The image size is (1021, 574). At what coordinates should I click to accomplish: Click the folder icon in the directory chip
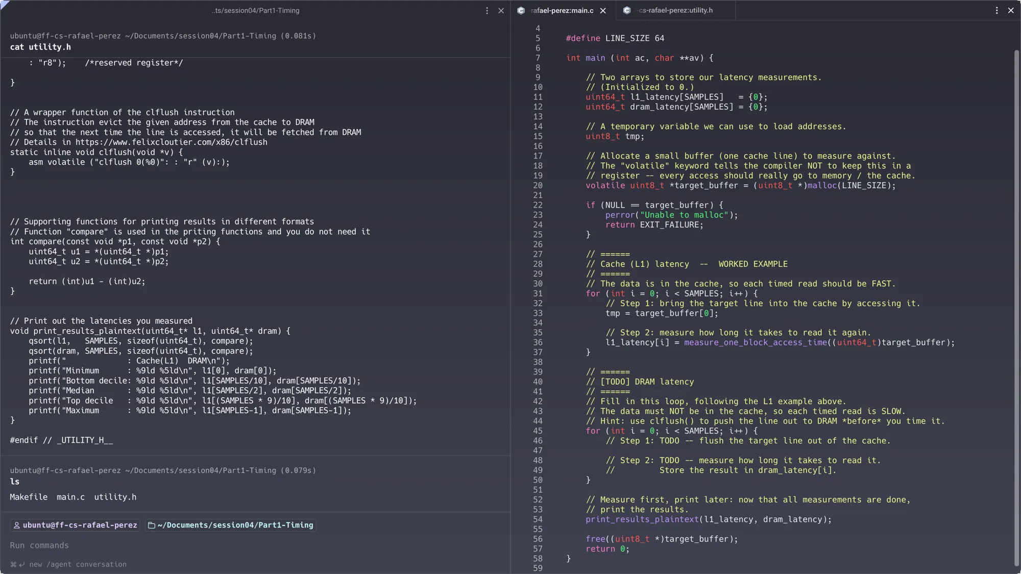coord(151,525)
